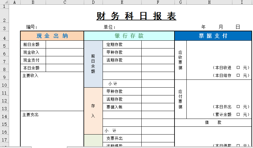Click the 单位: label cell
Viewport: 253px width, 148px height.
click(109, 27)
